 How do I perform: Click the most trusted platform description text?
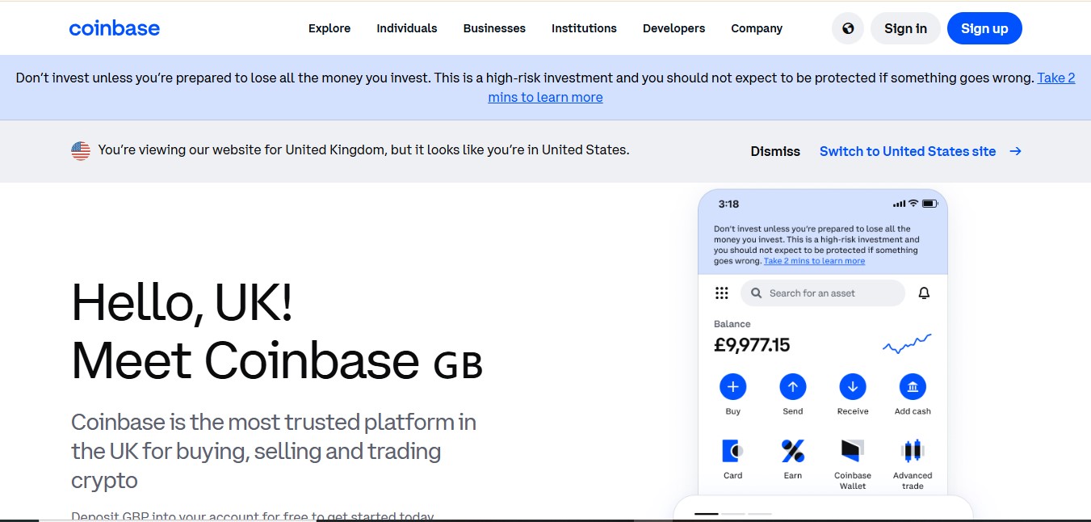tap(274, 451)
